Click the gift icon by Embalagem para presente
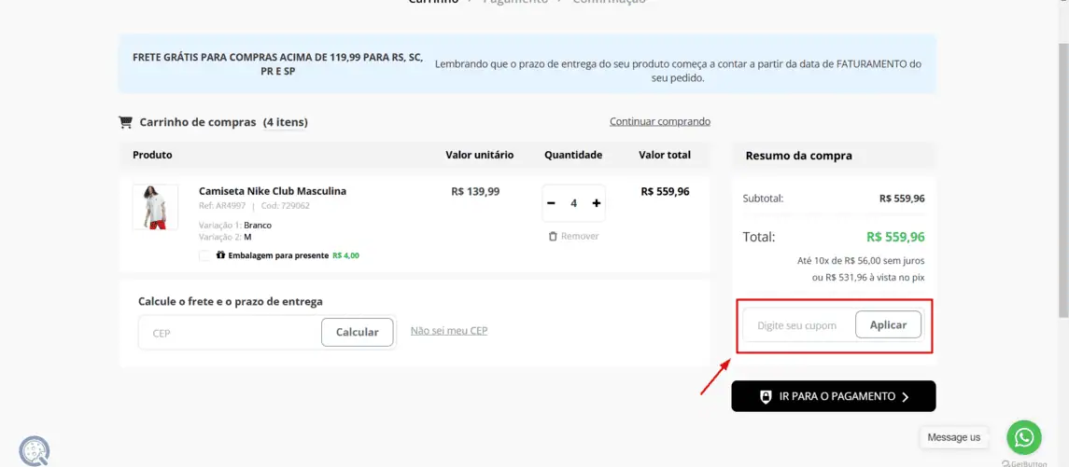 coord(221,256)
